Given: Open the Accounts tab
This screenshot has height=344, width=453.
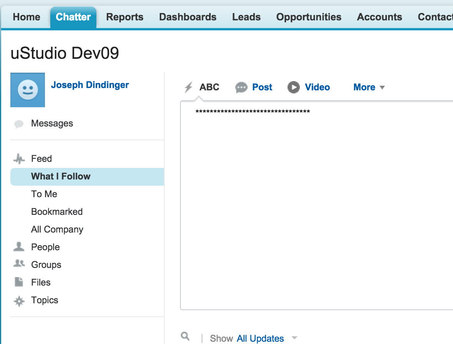Looking at the screenshot, I should pyautogui.click(x=380, y=17).
